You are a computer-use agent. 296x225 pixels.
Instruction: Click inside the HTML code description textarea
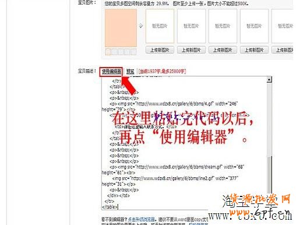point(184,143)
